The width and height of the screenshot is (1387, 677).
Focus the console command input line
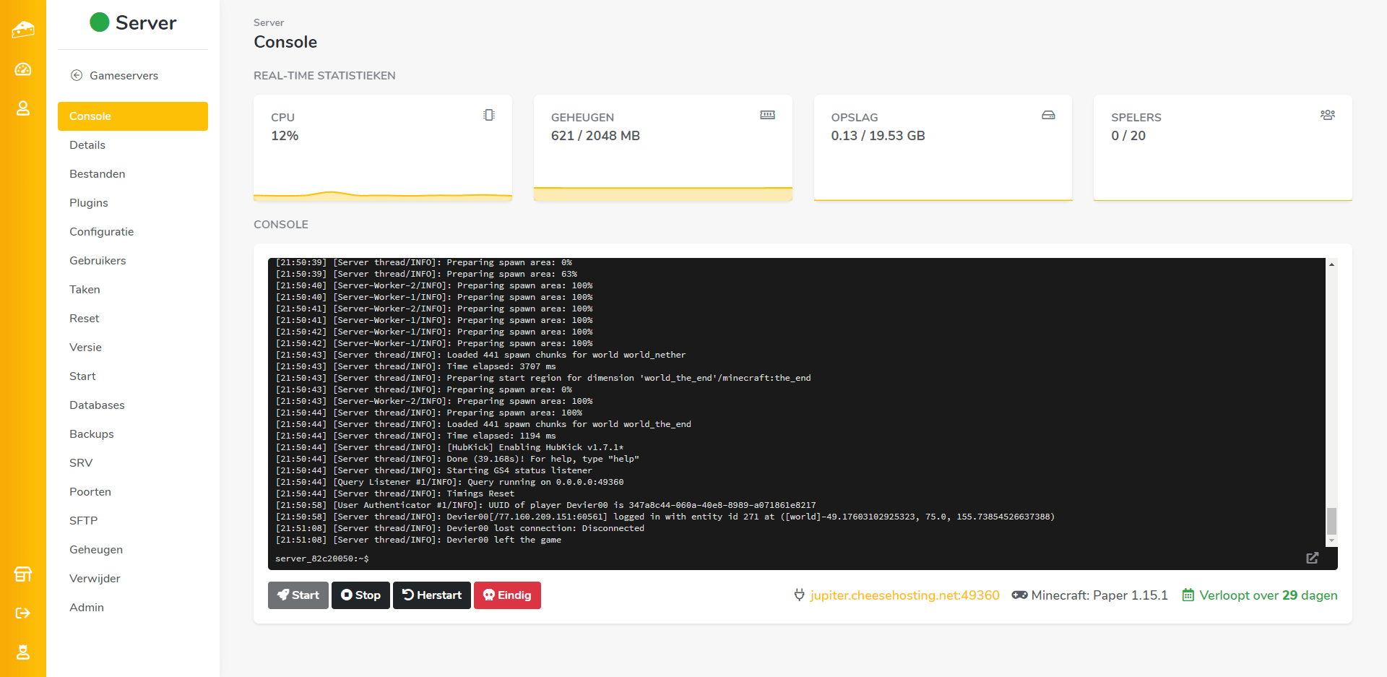point(795,559)
